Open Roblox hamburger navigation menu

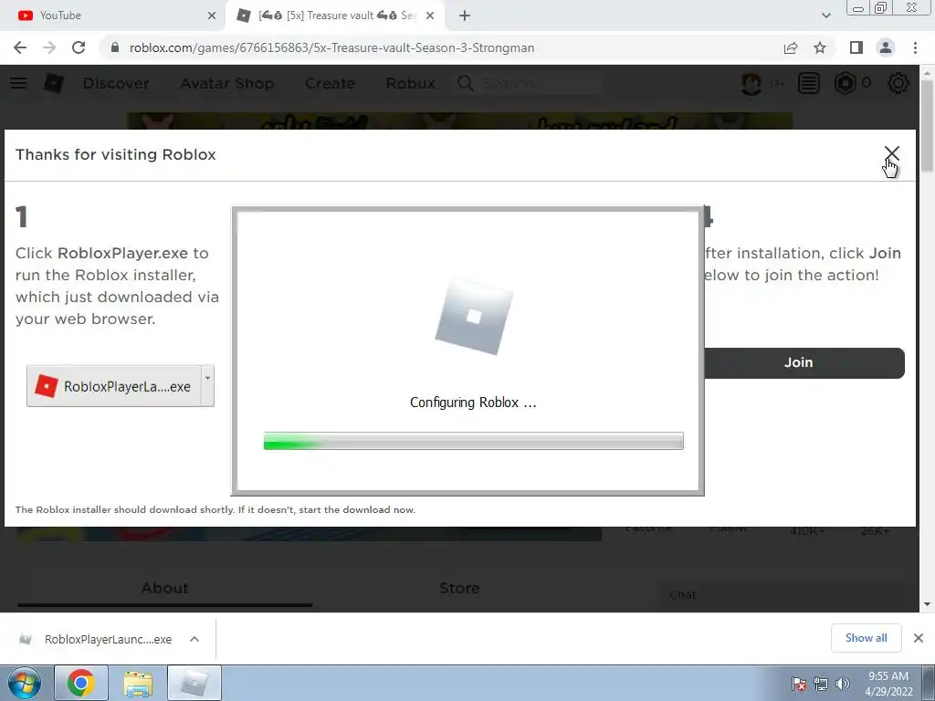pyautogui.click(x=18, y=83)
